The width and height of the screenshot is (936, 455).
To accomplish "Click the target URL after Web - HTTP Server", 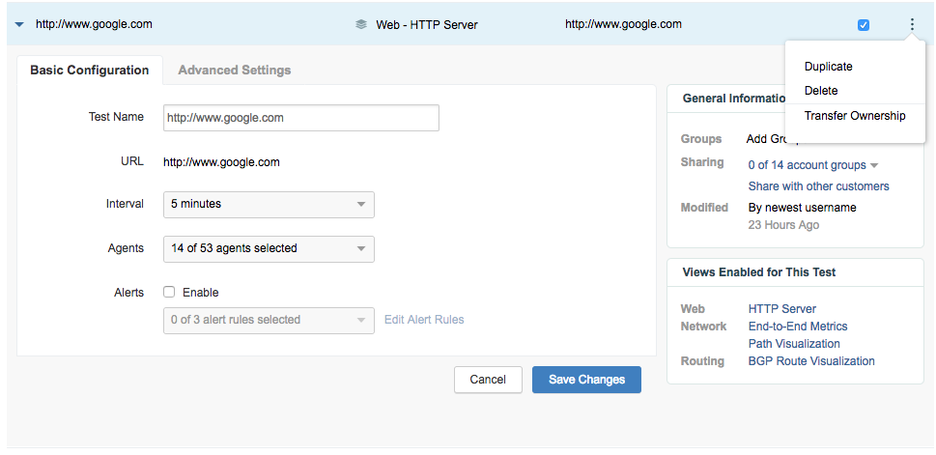I will pyautogui.click(x=623, y=24).
